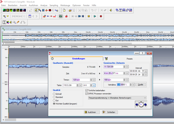Click the blue pause bars icon in top toolbar
Screen dimensions: 174x124
point(43,10)
